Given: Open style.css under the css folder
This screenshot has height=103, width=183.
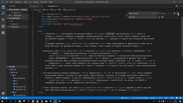Looking at the screenshot, I should [15, 24].
